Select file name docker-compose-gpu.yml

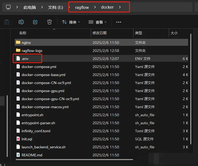(43, 91)
